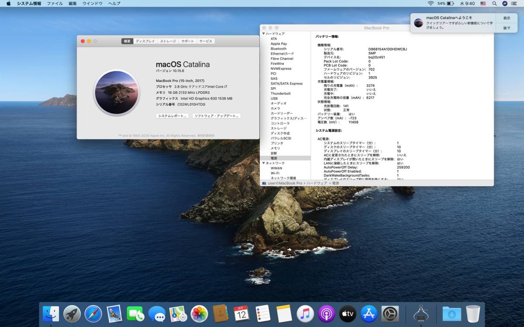Select メモリ in sidebar
The height and width of the screenshot is (327, 524).
(x=276, y=148)
